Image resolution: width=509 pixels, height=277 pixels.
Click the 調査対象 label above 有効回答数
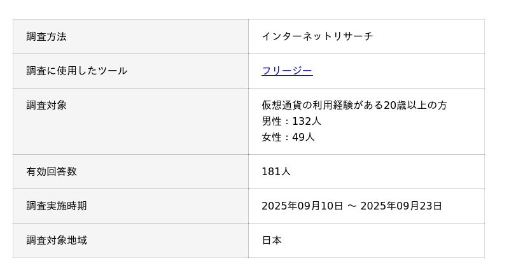(x=46, y=105)
